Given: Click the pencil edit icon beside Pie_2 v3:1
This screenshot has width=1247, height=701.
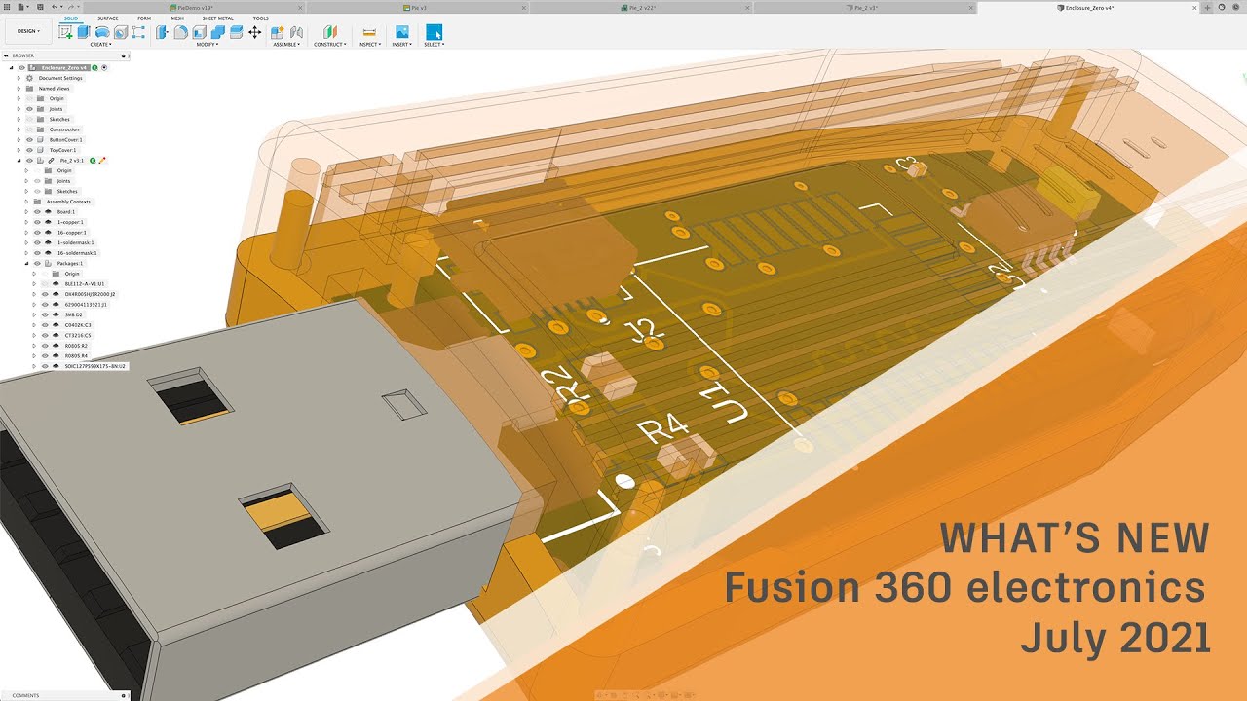Looking at the screenshot, I should click(x=103, y=160).
